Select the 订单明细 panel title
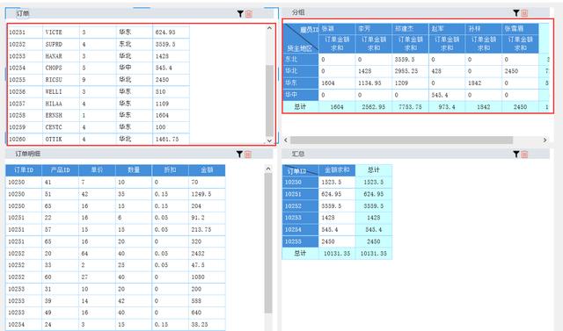 (27, 154)
